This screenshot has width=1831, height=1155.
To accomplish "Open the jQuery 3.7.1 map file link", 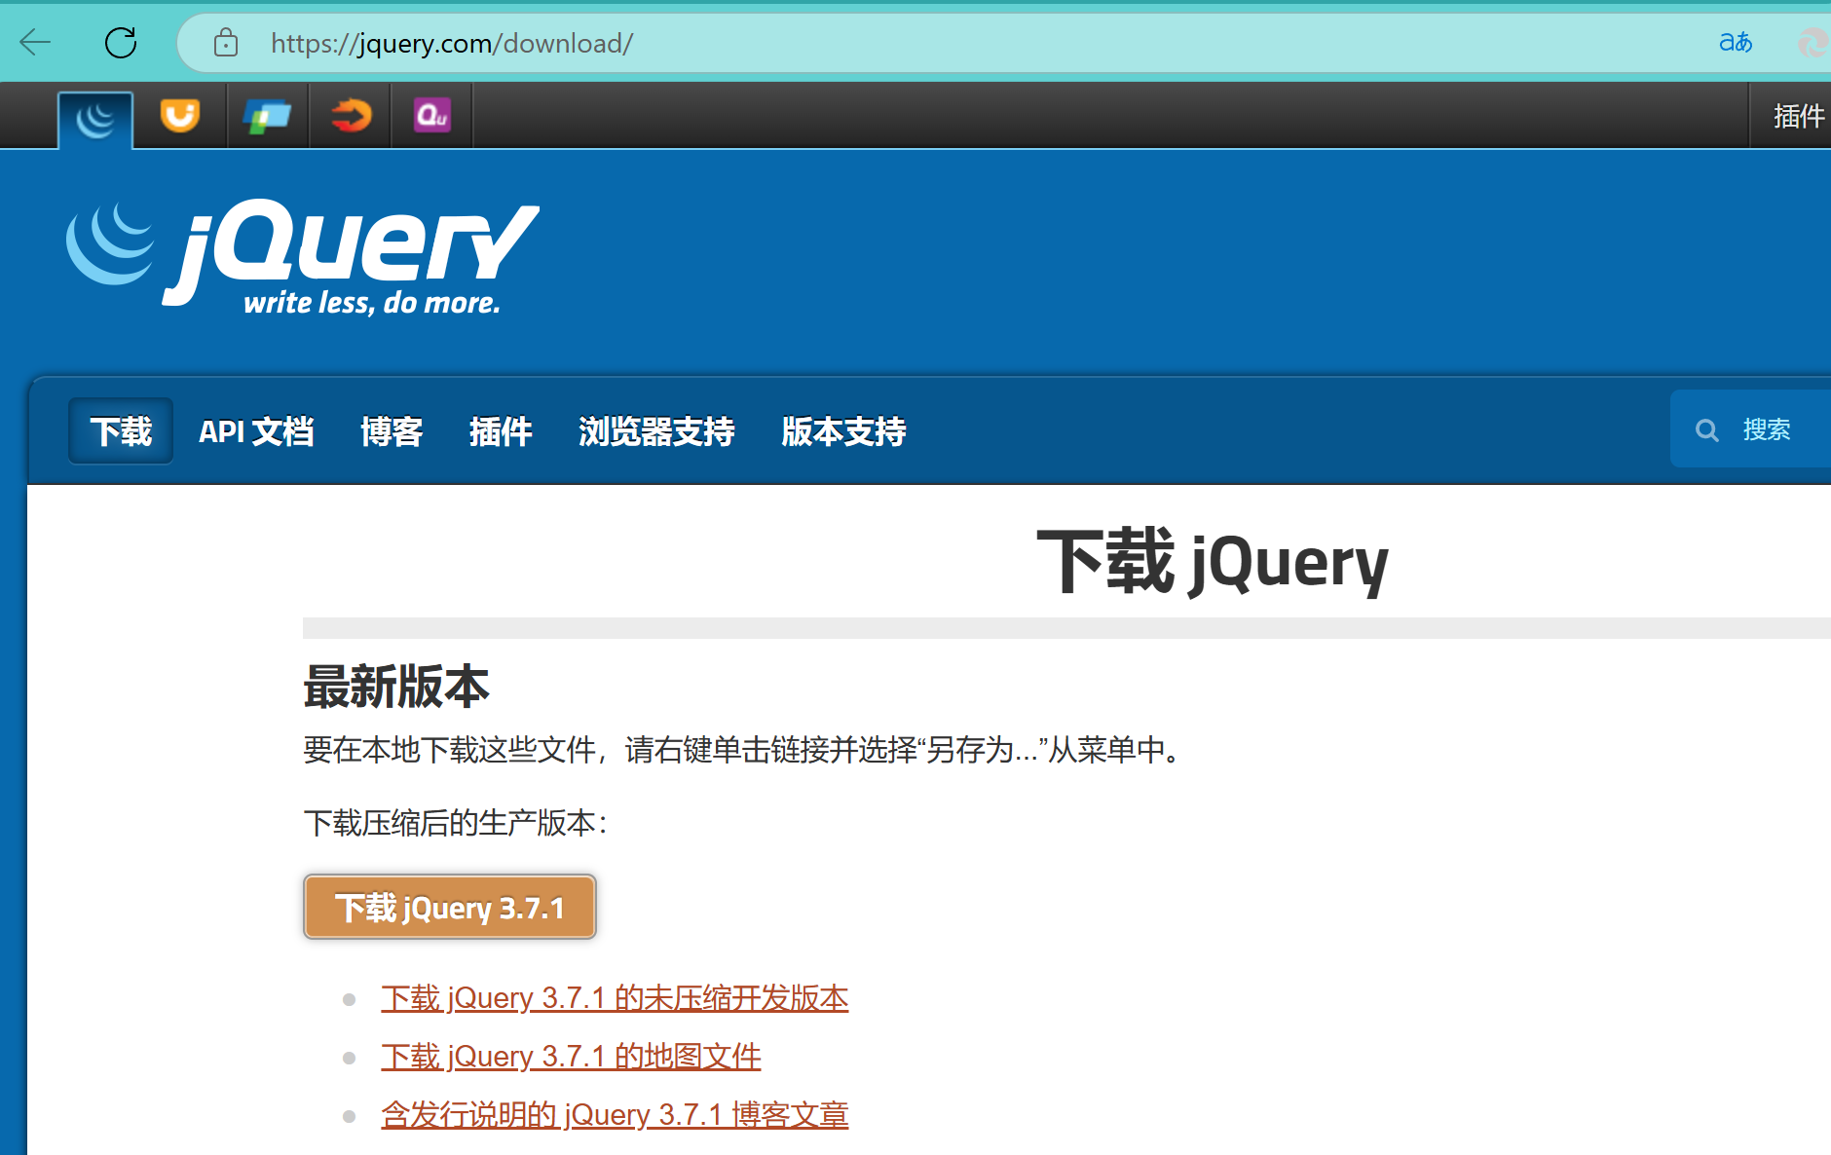I will tap(571, 1056).
